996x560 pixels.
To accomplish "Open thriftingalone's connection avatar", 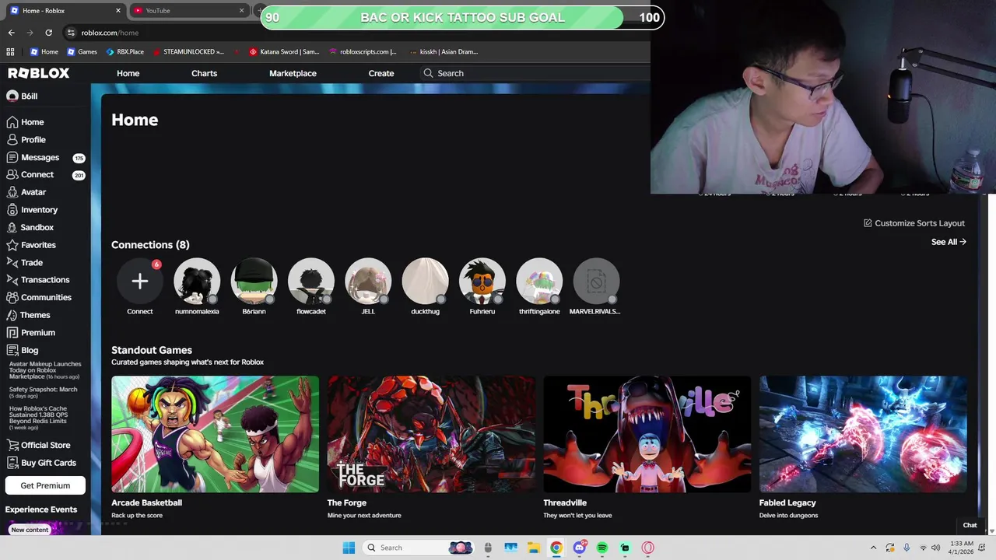I will point(539,281).
